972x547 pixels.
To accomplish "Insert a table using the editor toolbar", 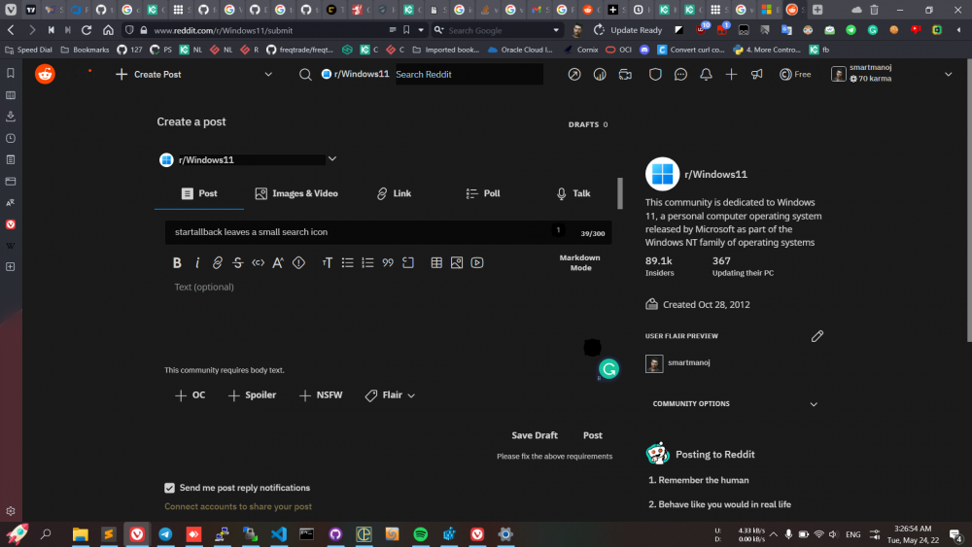I will coord(436,262).
